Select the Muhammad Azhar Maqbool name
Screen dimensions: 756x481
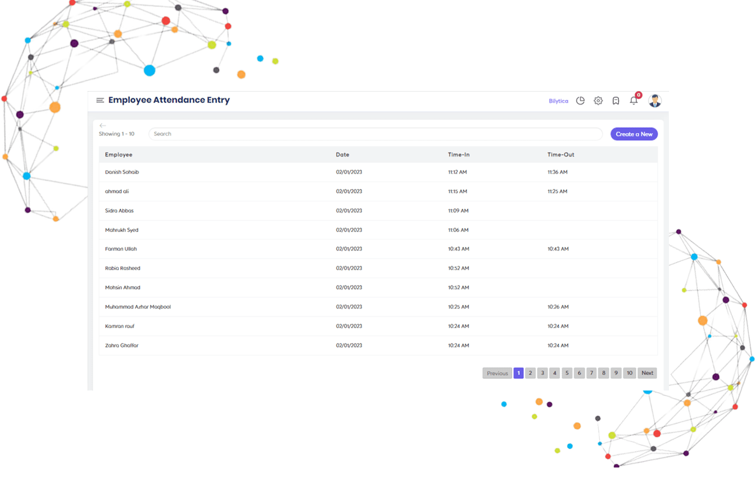coord(138,307)
